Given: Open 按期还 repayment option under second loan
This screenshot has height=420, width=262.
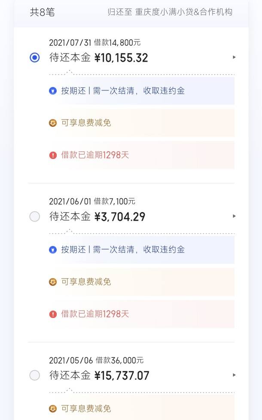Looking at the screenshot, I should (142, 249).
